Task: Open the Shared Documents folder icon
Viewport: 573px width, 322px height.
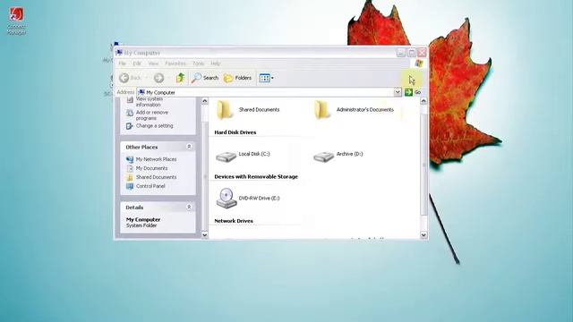Action: click(x=225, y=110)
